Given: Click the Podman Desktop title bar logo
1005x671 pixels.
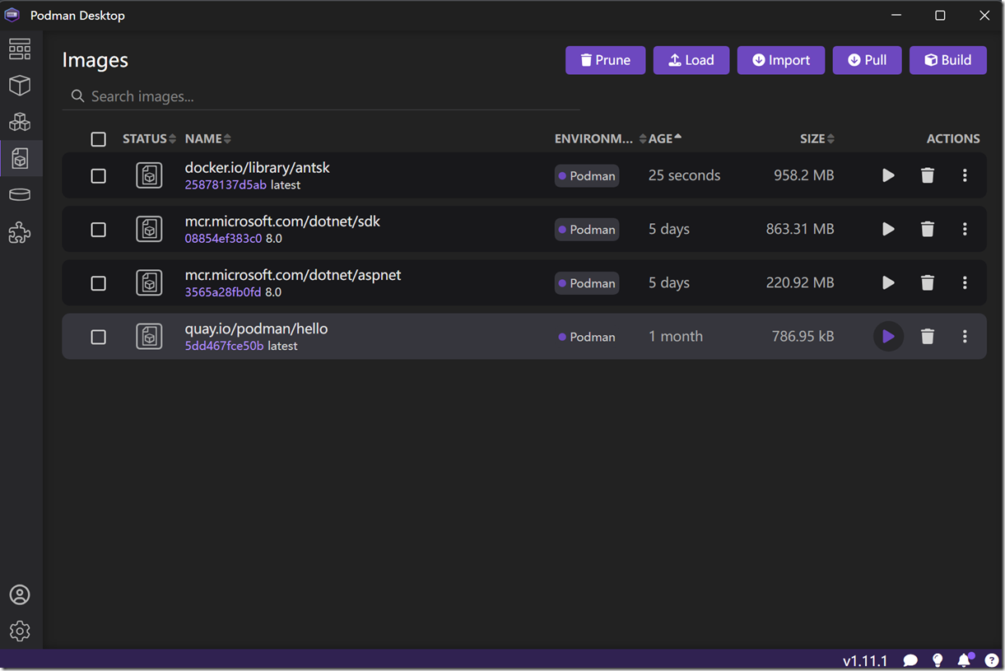Looking at the screenshot, I should [x=12, y=15].
